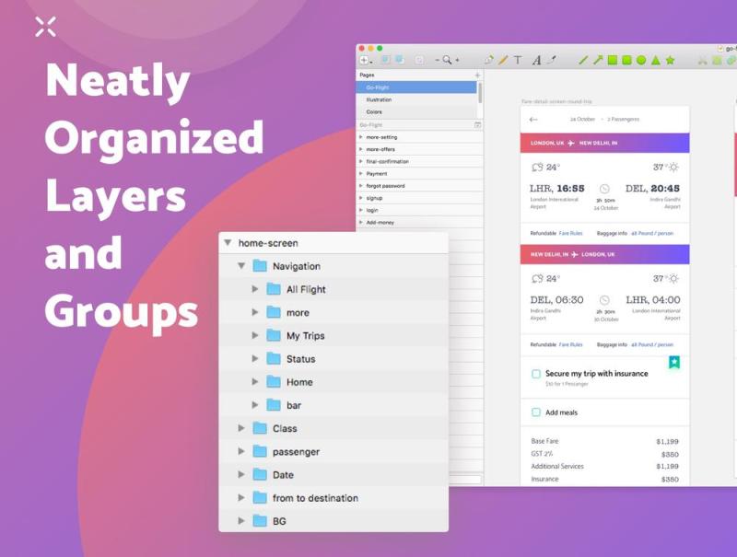This screenshot has height=557, width=737.
Task: Pick the Pencil tool in toolbar
Action: tap(503, 60)
